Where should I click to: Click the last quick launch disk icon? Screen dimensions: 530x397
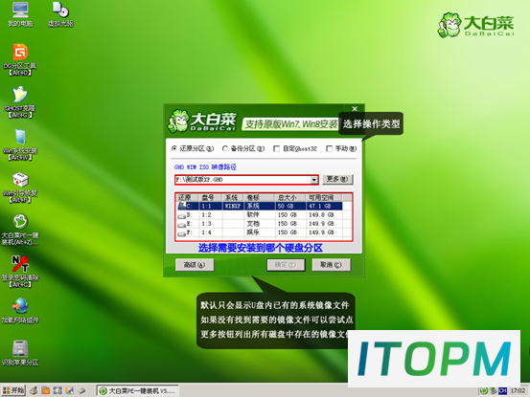[x=81, y=390]
